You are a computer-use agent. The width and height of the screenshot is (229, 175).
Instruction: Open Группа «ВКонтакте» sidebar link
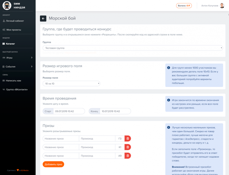[x=17, y=89]
